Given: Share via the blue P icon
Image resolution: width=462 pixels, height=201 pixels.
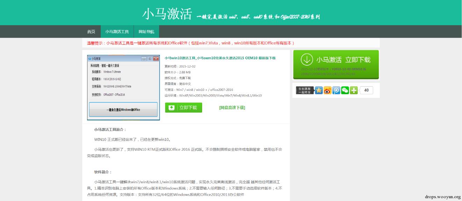Looking at the screenshot, I should point(336,90).
